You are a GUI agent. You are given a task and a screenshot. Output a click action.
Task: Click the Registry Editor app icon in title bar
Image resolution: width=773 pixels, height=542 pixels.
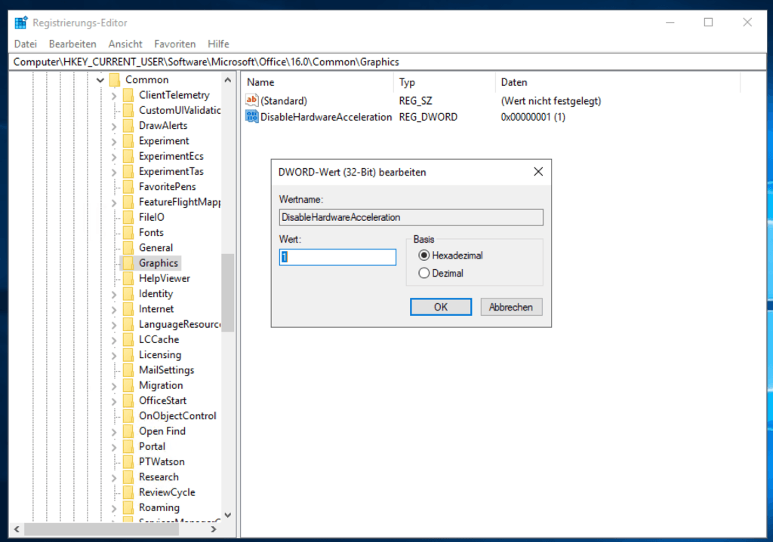pos(20,22)
